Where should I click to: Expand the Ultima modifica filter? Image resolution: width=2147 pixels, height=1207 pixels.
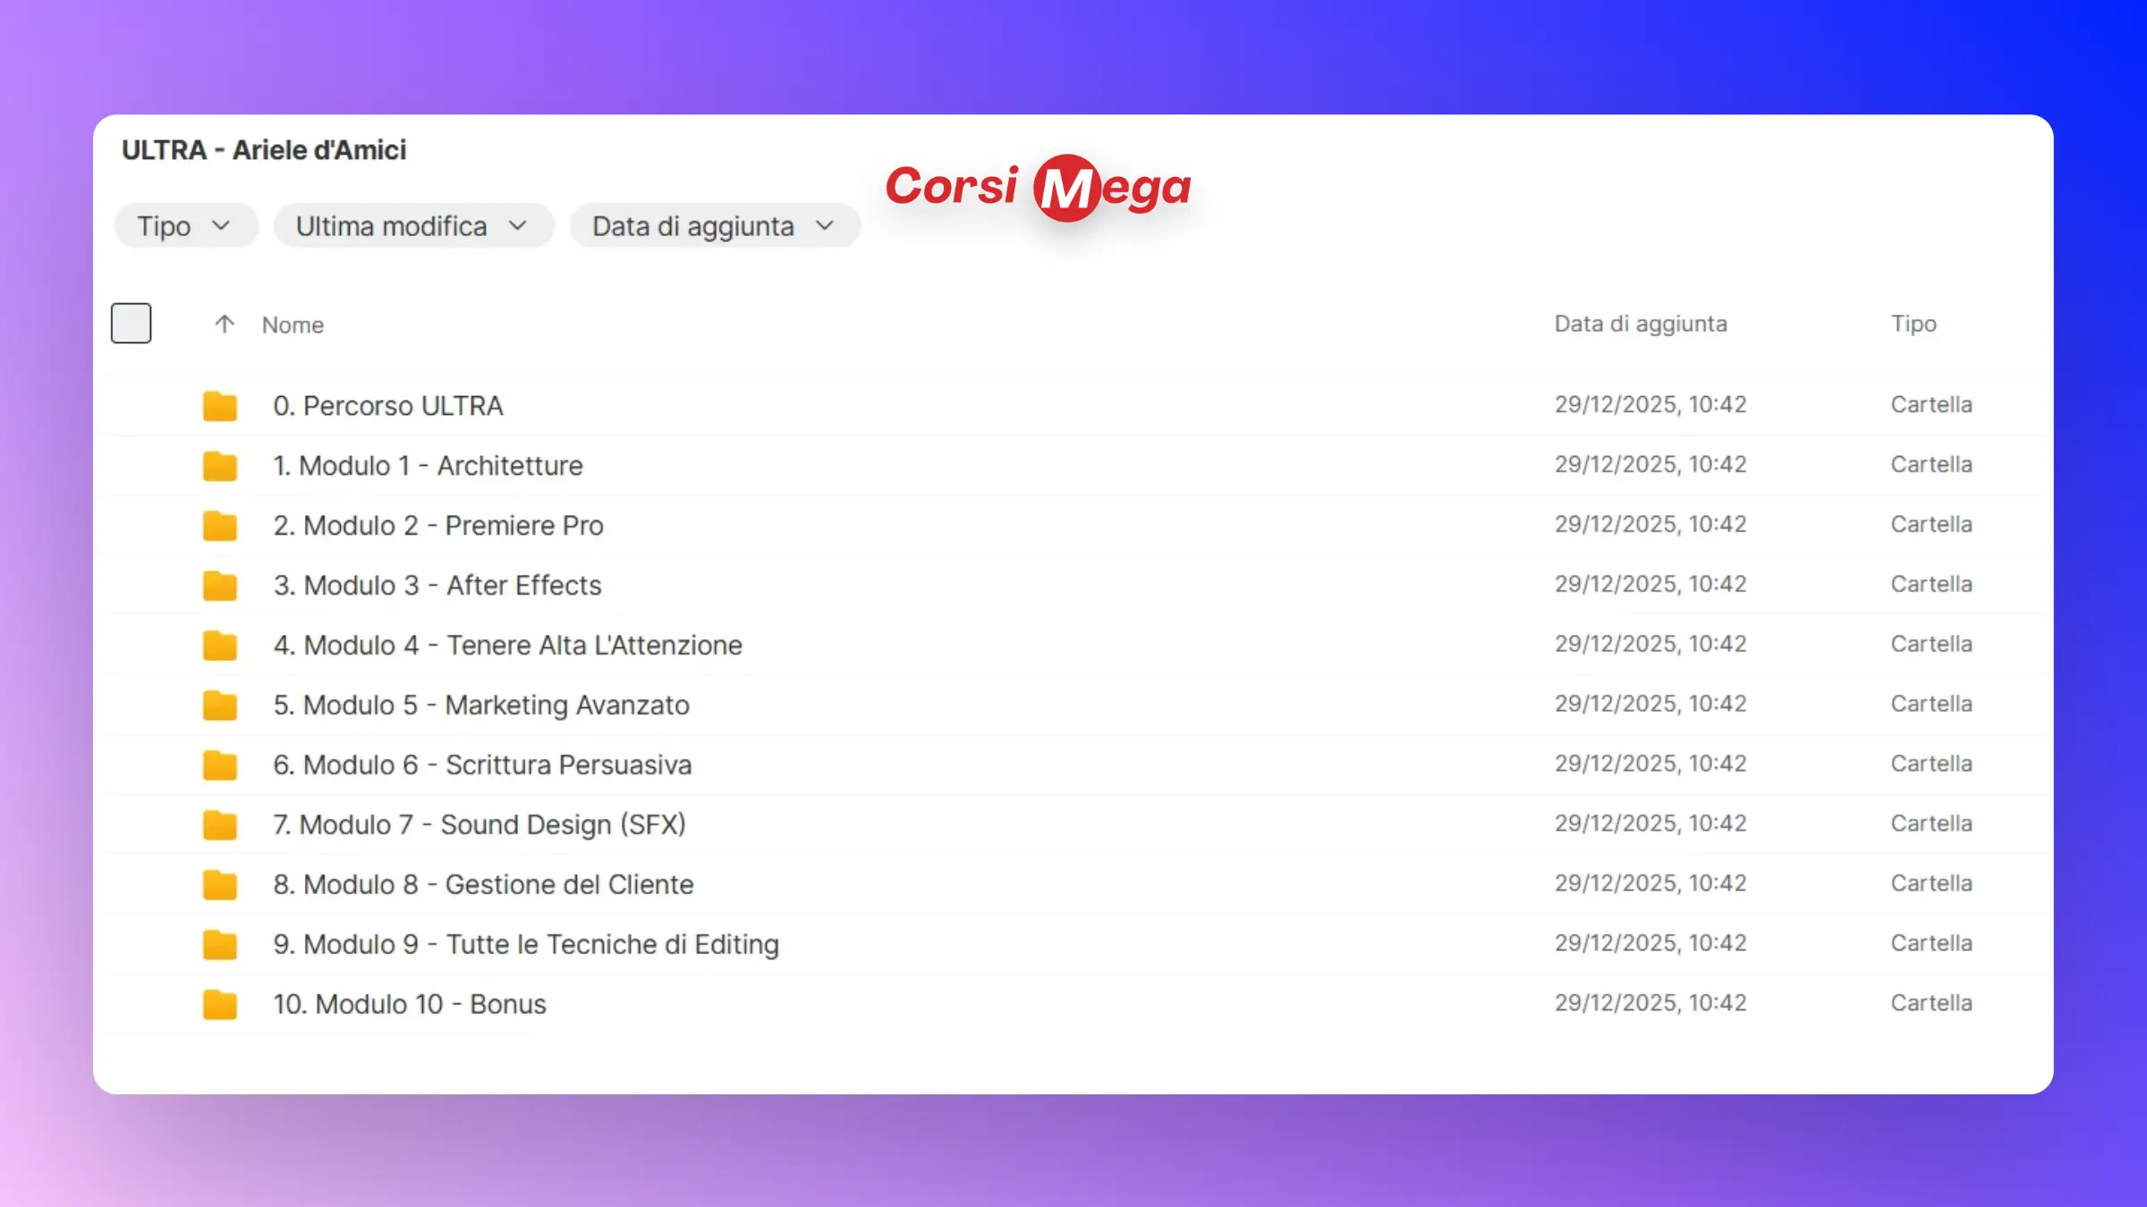click(x=412, y=226)
